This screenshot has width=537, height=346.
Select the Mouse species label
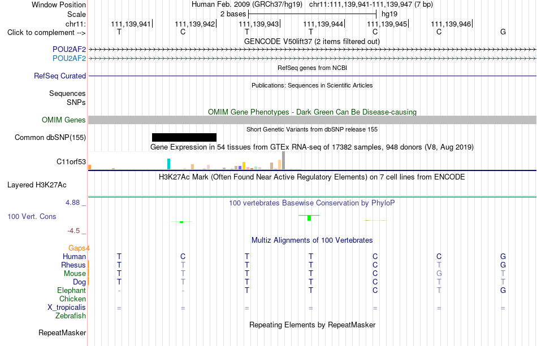(x=75, y=274)
